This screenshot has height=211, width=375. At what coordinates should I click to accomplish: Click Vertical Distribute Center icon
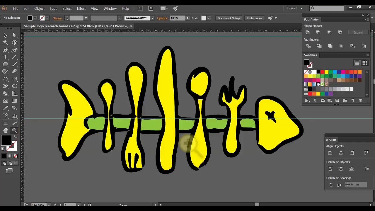point(341,169)
